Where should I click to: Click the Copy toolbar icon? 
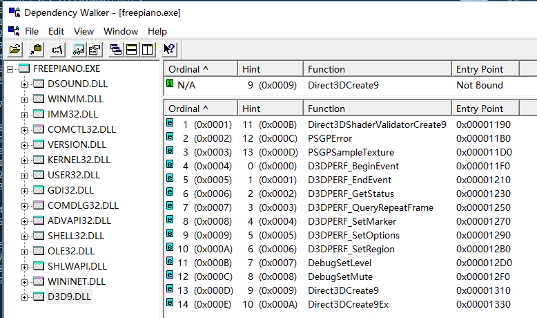(x=36, y=49)
